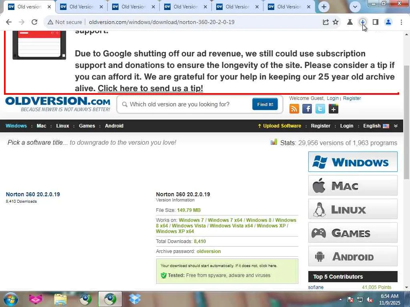This screenshot has width=410, height=307.
Task: Expand the tab search dropdown
Action: (355, 7)
